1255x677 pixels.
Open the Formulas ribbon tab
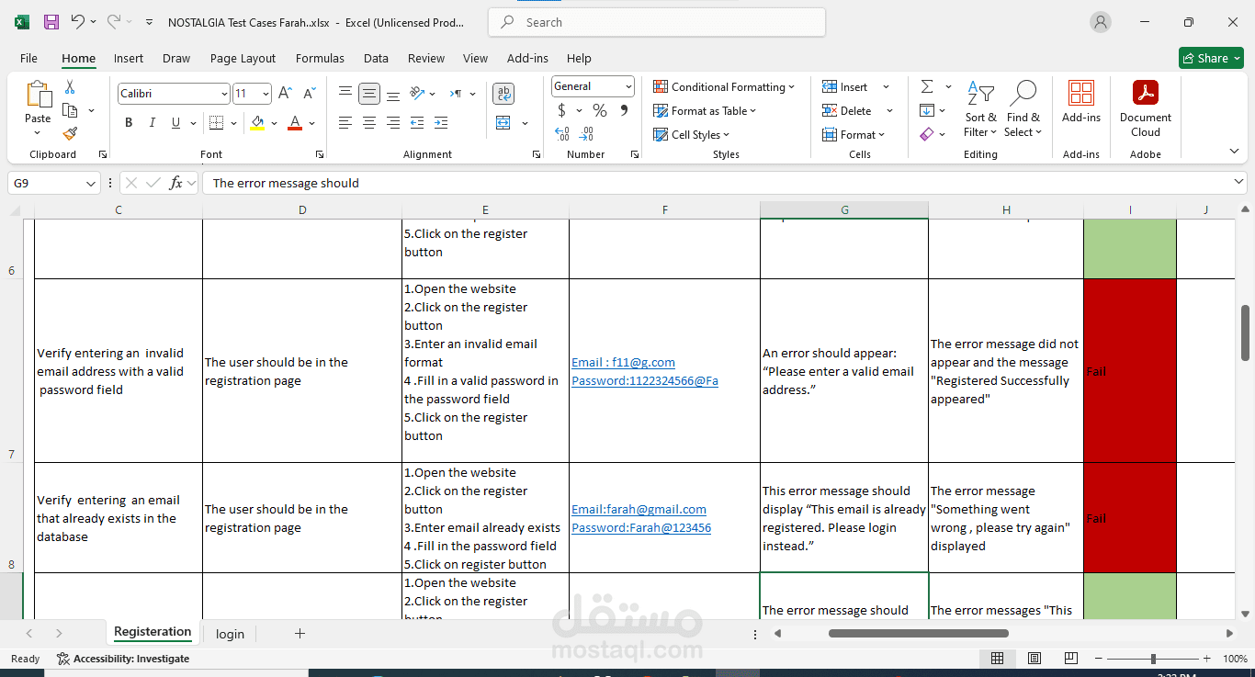tap(320, 58)
